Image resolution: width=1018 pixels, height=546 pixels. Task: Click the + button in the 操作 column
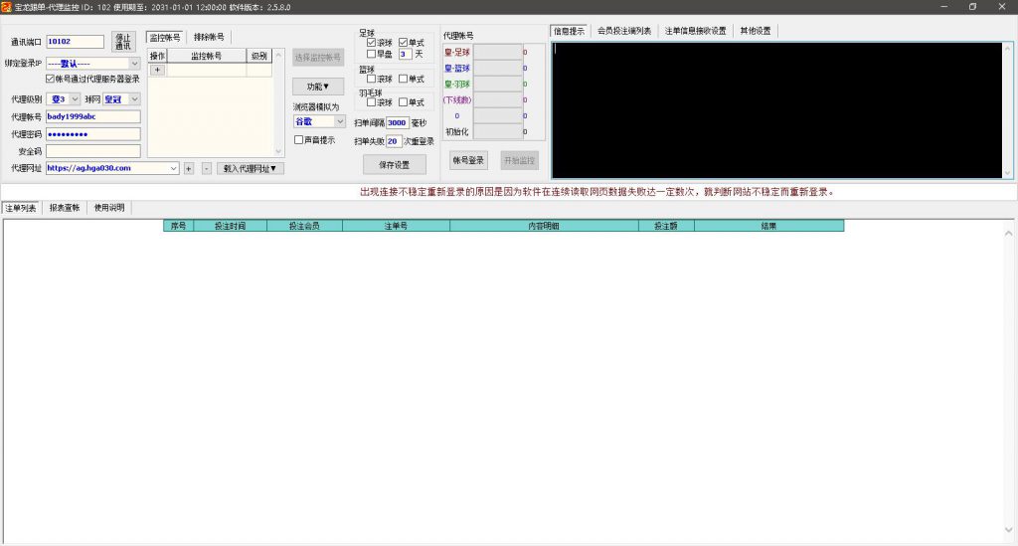tap(157, 71)
